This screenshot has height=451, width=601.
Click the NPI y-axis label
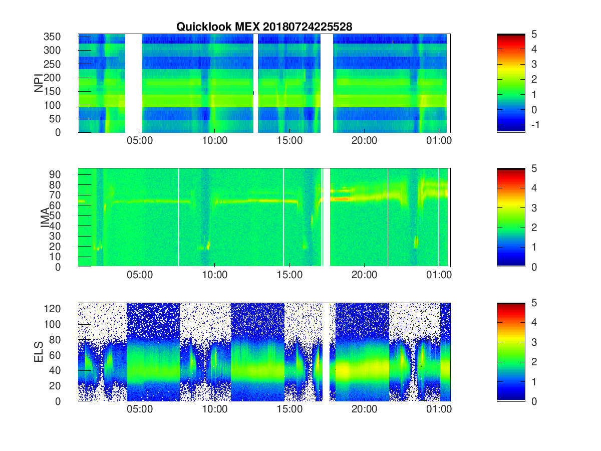tap(39, 83)
